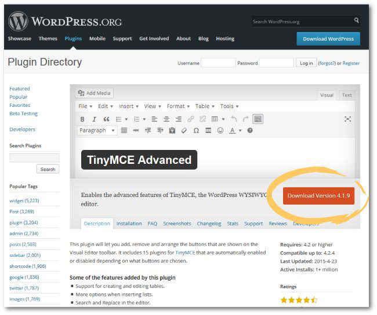Image resolution: width=377 pixels, height=315 pixels.
Task: Open the Installation tab
Action: click(129, 224)
